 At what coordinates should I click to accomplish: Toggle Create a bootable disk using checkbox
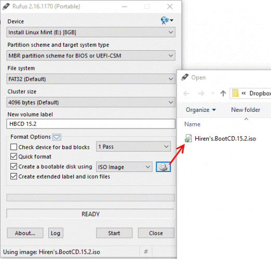(13, 166)
